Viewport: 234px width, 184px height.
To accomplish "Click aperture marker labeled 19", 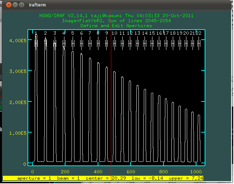I will pos(180,43).
